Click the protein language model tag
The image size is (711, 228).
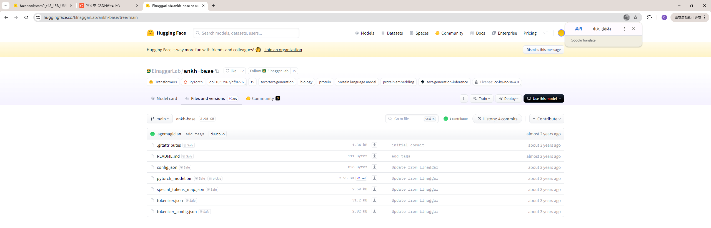[357, 82]
